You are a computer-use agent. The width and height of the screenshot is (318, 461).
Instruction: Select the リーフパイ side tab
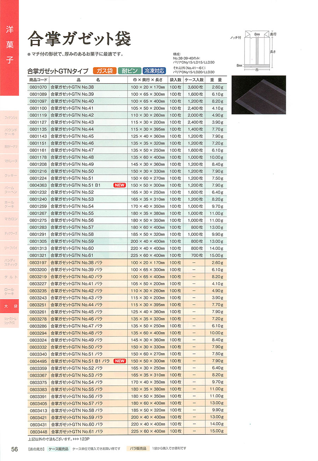coord(9,248)
